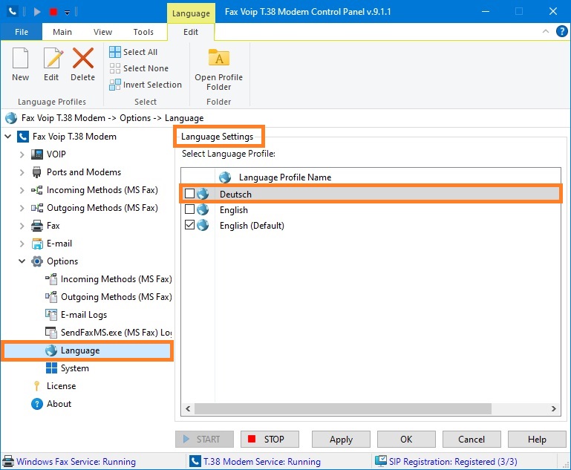Click the horizontal scrollbar thumb in profile list

[342, 408]
